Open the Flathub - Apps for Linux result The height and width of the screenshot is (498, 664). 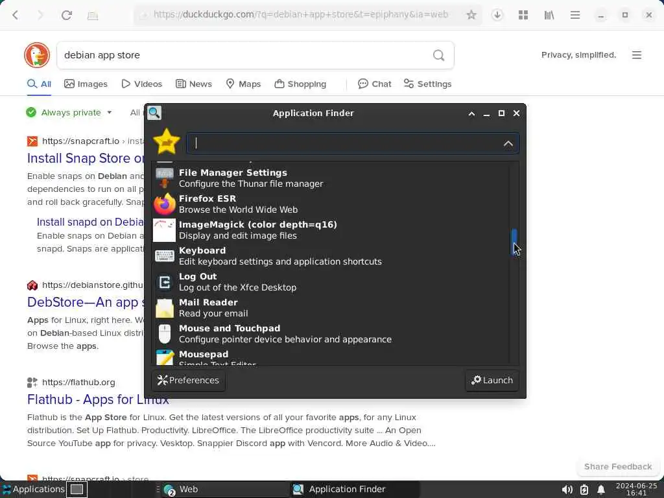pos(98,399)
